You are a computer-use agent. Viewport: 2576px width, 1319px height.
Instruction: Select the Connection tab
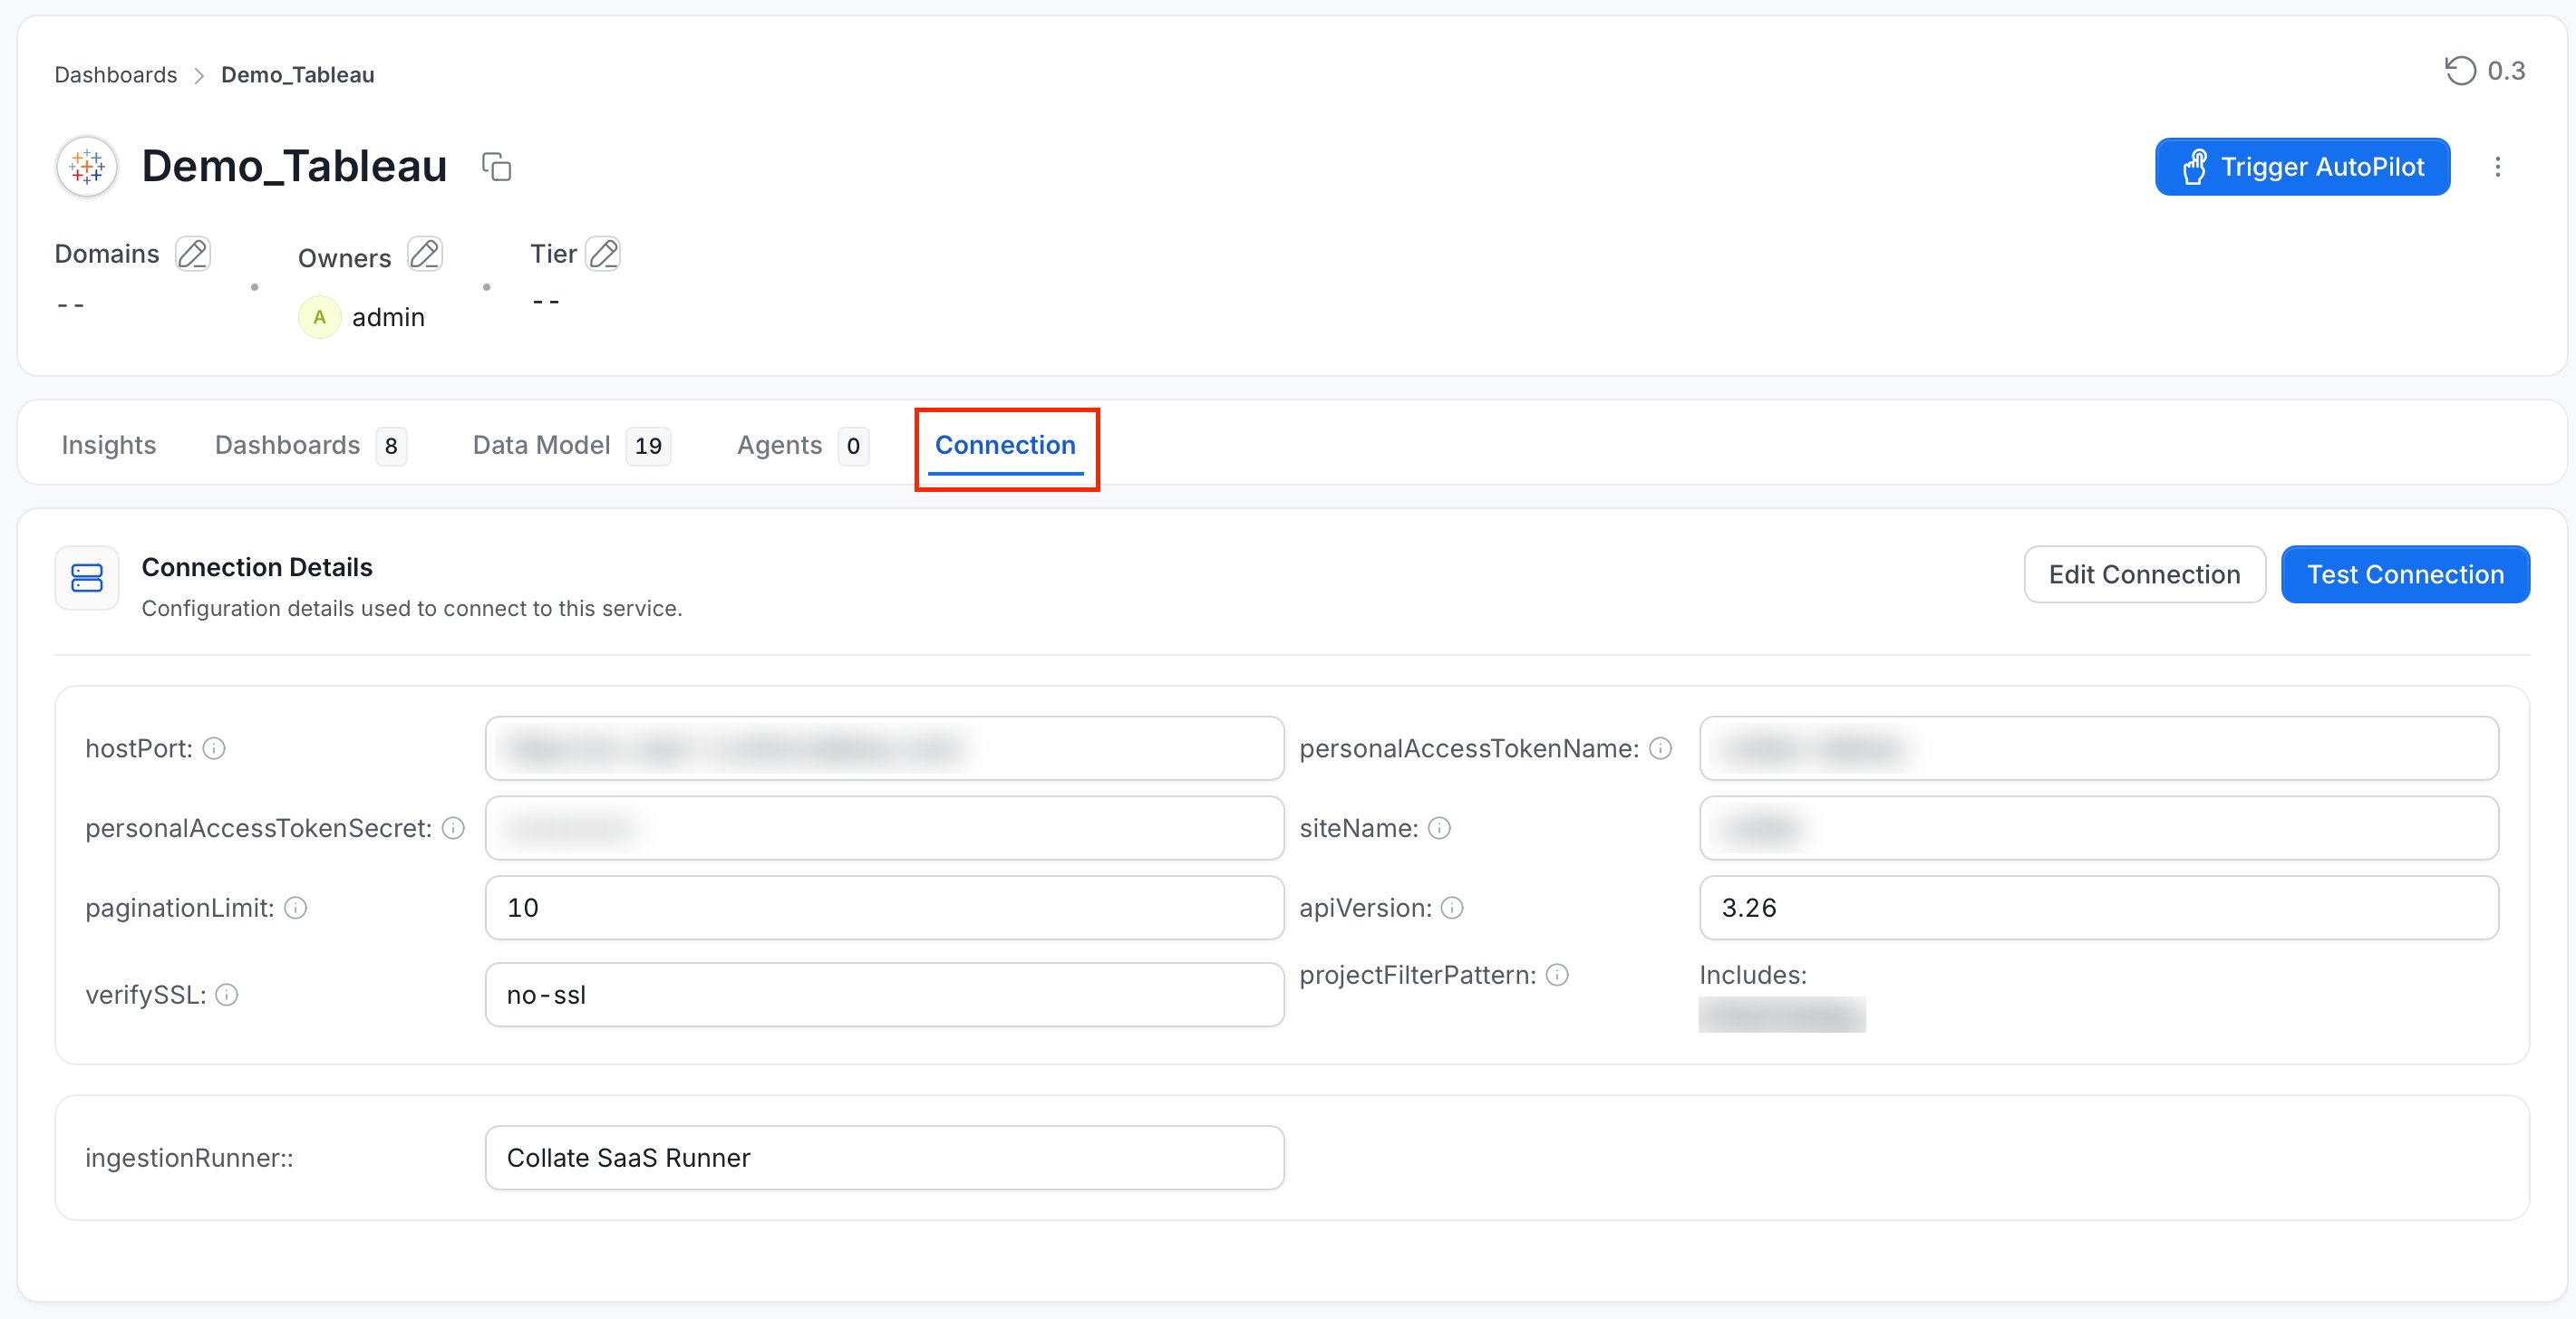point(1005,445)
